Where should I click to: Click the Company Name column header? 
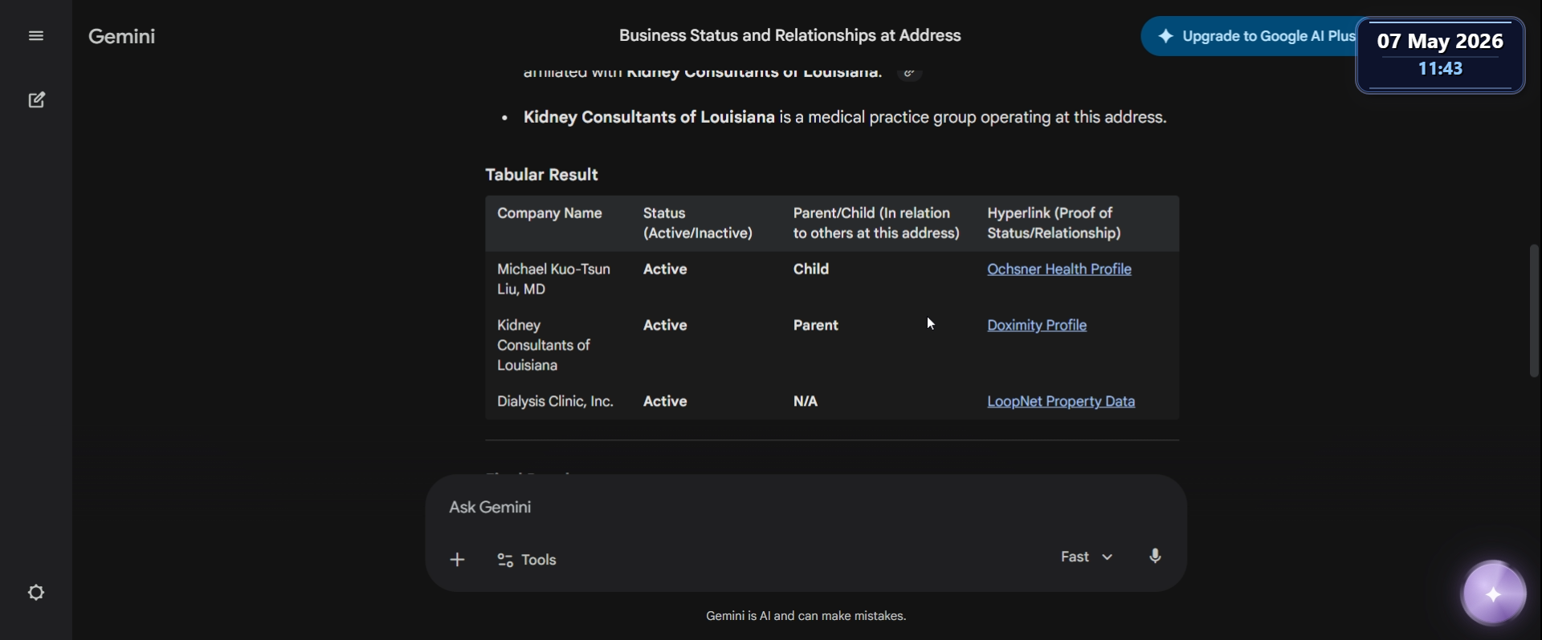[x=550, y=213]
